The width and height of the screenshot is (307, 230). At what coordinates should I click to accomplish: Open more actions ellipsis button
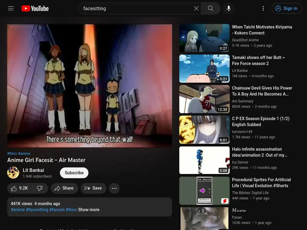(114, 188)
